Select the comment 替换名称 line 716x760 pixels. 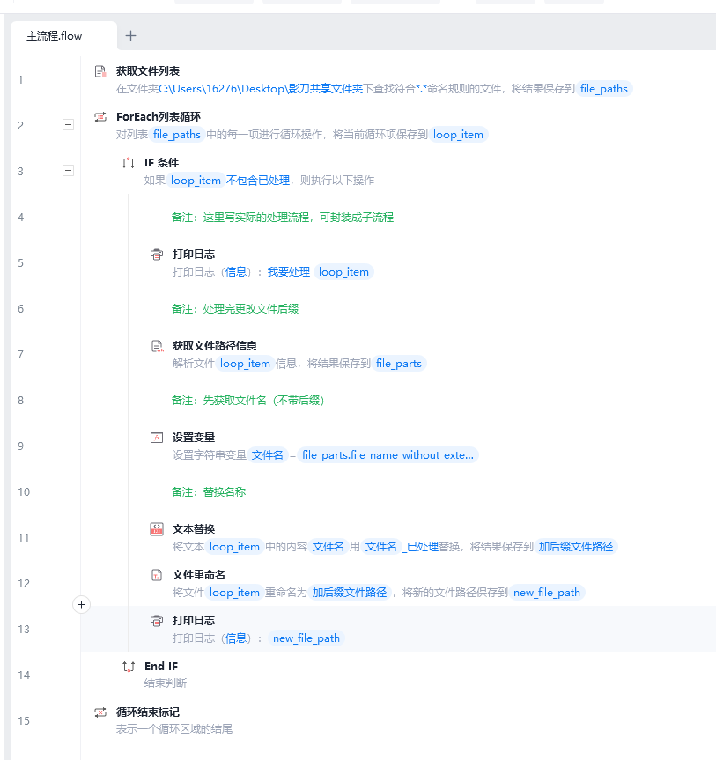click(x=209, y=492)
